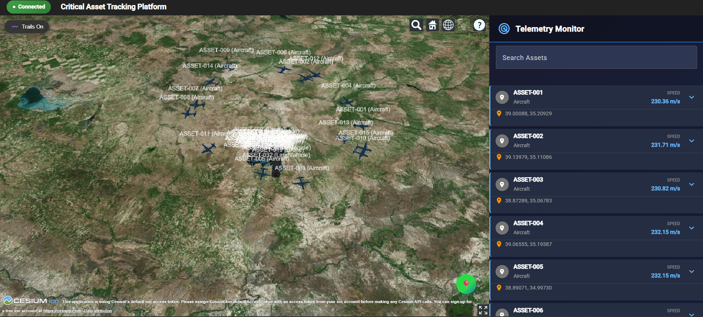Image resolution: width=703 pixels, height=317 pixels.
Task: Click the ASSET-003 locate marker icon
Action: (502, 184)
